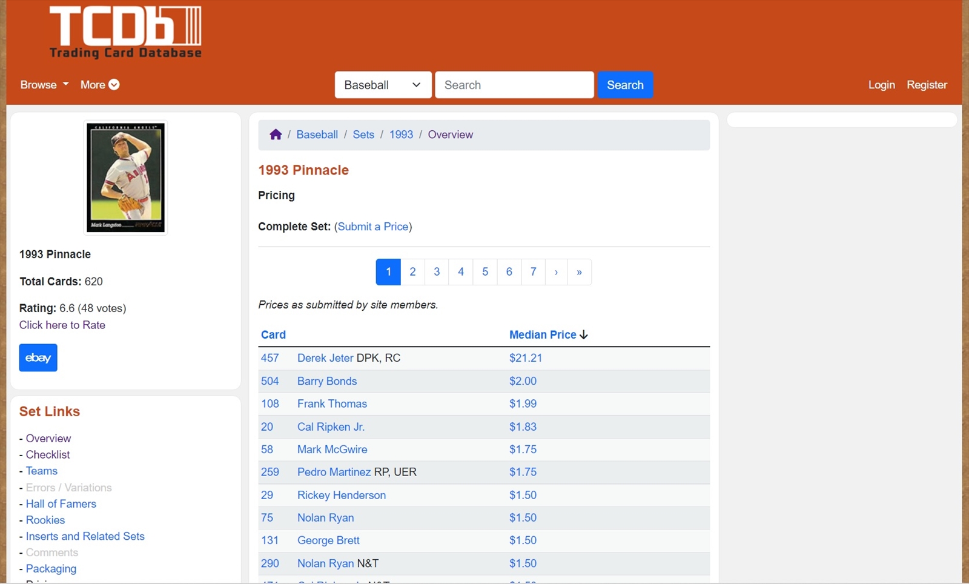This screenshot has width=969, height=584.
Task: Open card number 259
Action: tap(270, 472)
